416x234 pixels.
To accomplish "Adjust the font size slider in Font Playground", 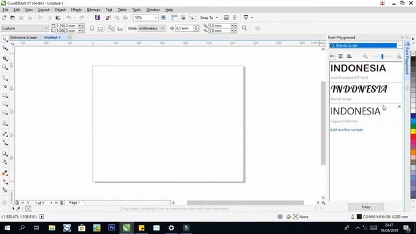I will [382, 57].
